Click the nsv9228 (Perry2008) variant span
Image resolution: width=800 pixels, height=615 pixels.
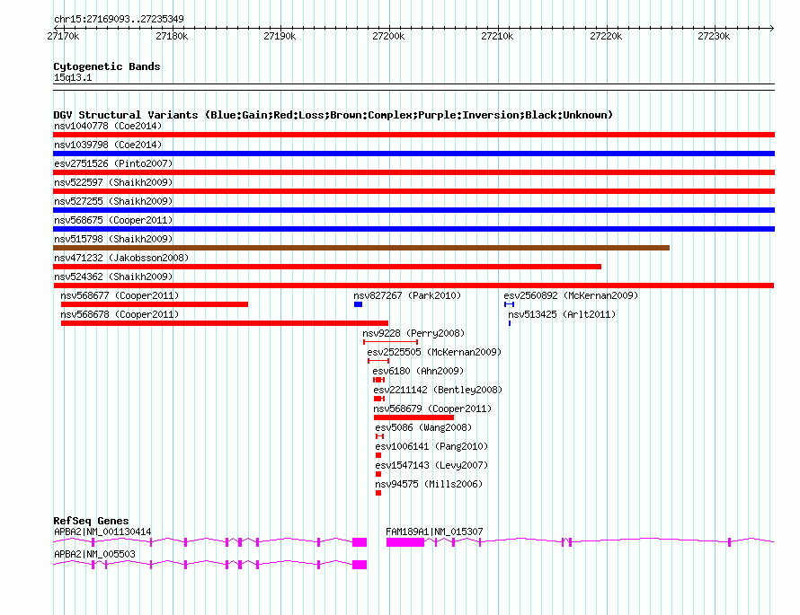391,342
